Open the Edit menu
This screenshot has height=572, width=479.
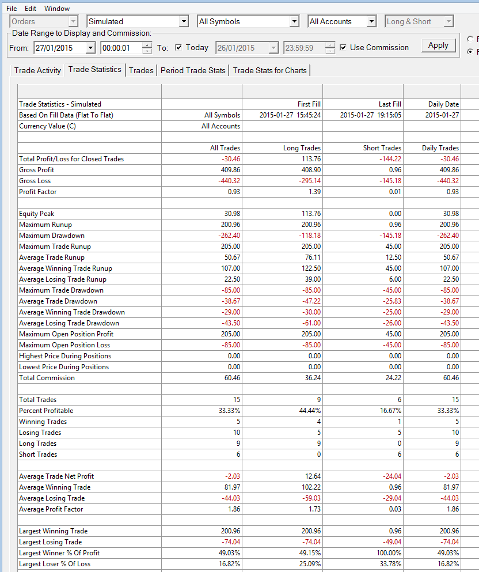[x=31, y=9]
